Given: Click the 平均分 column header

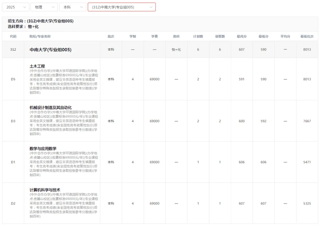Looking at the screenshot, I should (285, 36).
